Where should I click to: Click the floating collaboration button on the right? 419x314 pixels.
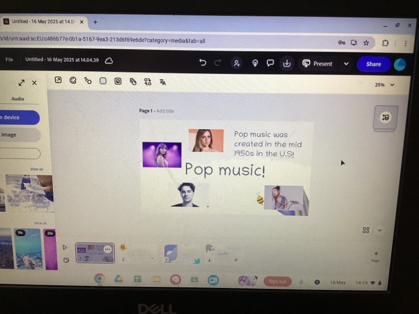(x=385, y=117)
